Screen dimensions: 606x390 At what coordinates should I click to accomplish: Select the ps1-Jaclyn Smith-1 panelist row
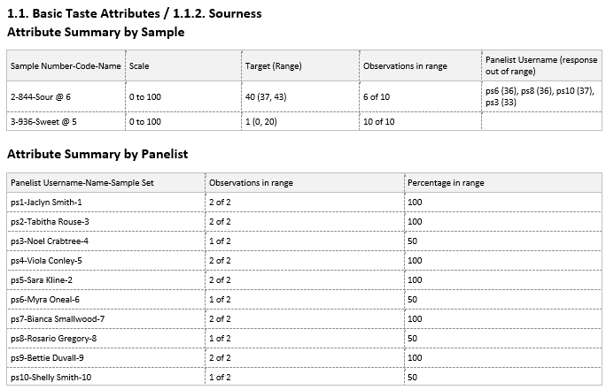click(53, 203)
